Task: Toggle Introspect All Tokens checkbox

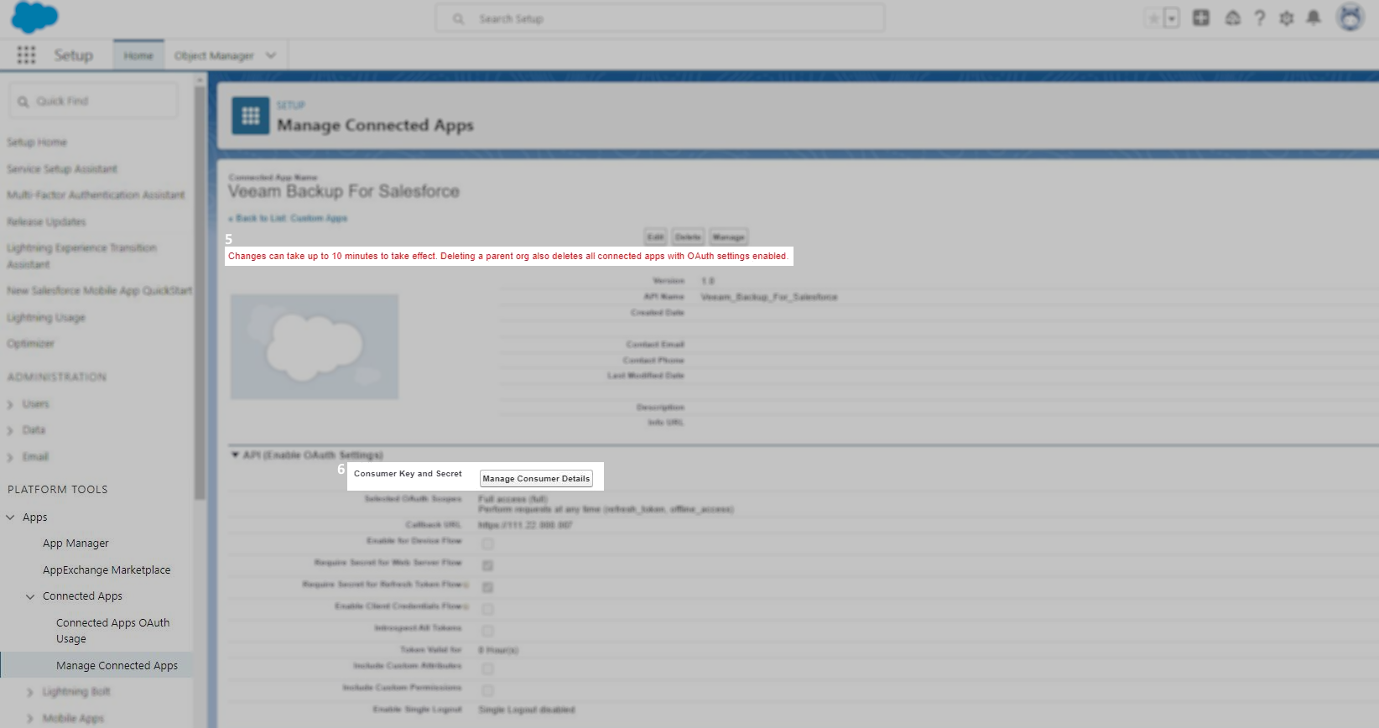Action: (x=487, y=631)
